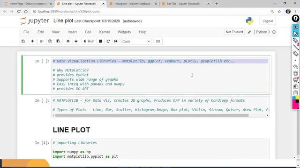Open the whiteboard easel tool
This screenshot has width=300, height=168.
(x=296, y=80)
